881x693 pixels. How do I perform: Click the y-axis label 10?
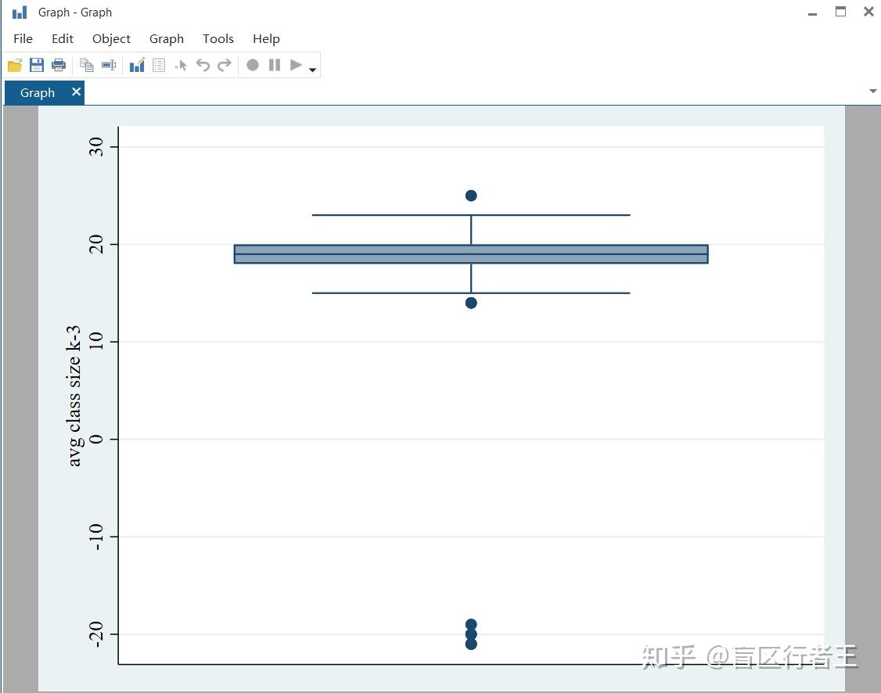[96, 341]
